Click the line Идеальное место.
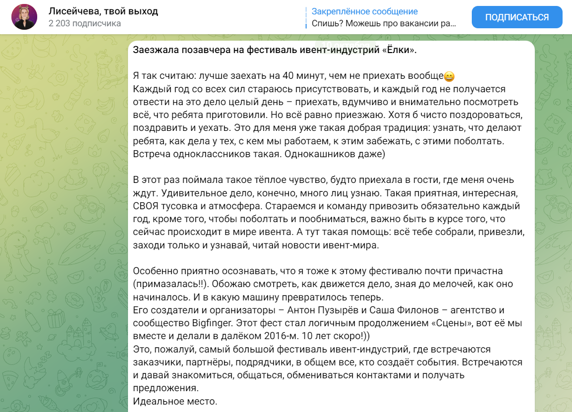572x412 pixels. click(x=175, y=402)
